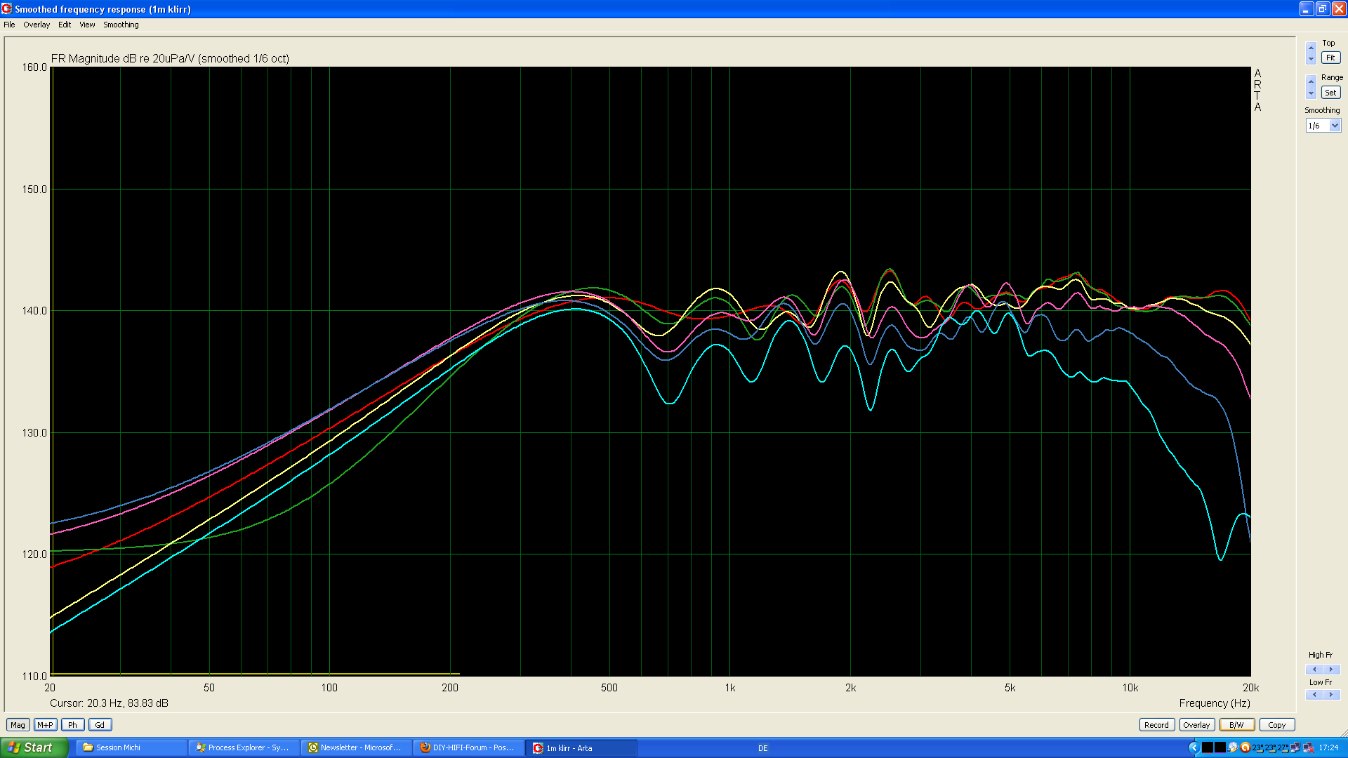Open the Smoothing menu
Image resolution: width=1348 pixels, height=758 pixels.
(121, 25)
